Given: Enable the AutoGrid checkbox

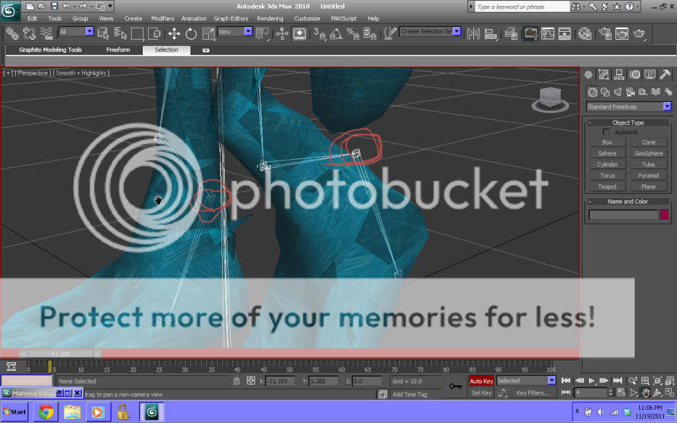Looking at the screenshot, I should pos(606,132).
